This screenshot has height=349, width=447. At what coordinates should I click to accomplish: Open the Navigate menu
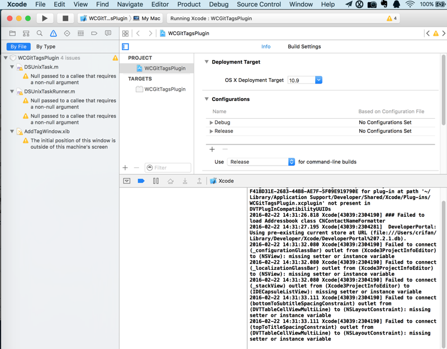coord(130,4)
